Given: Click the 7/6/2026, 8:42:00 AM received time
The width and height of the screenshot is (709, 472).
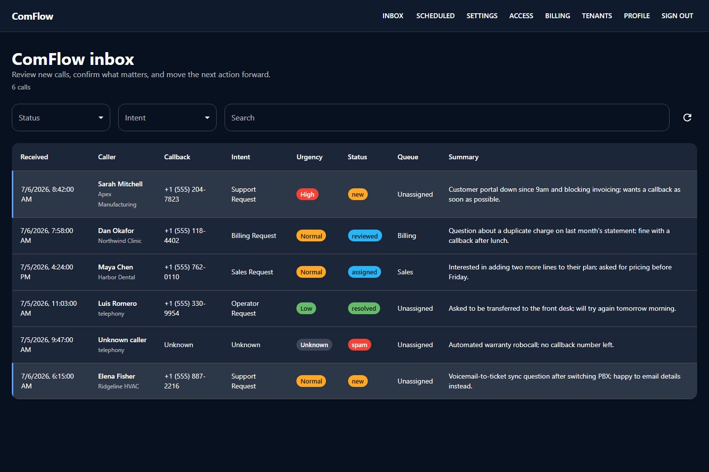Looking at the screenshot, I should tap(47, 194).
